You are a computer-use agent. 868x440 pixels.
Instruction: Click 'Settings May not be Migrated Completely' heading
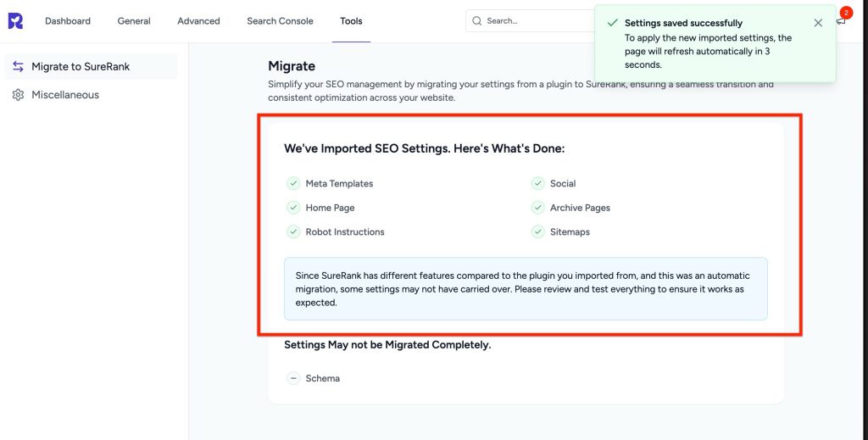[387, 345]
